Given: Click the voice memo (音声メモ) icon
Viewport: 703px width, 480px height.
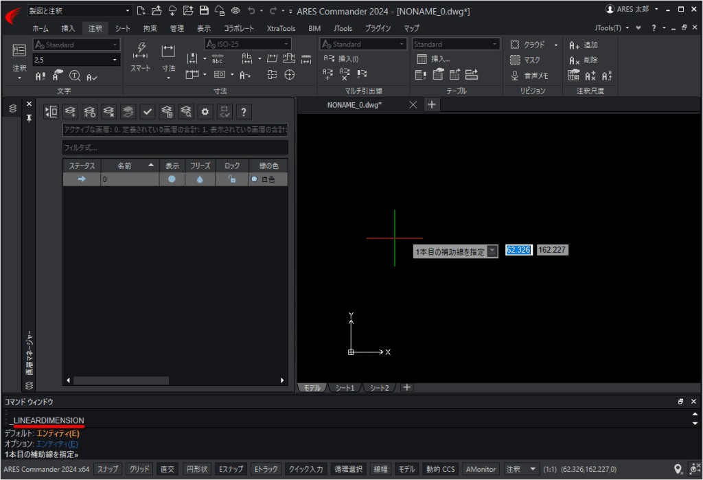Looking at the screenshot, I should coord(515,76).
